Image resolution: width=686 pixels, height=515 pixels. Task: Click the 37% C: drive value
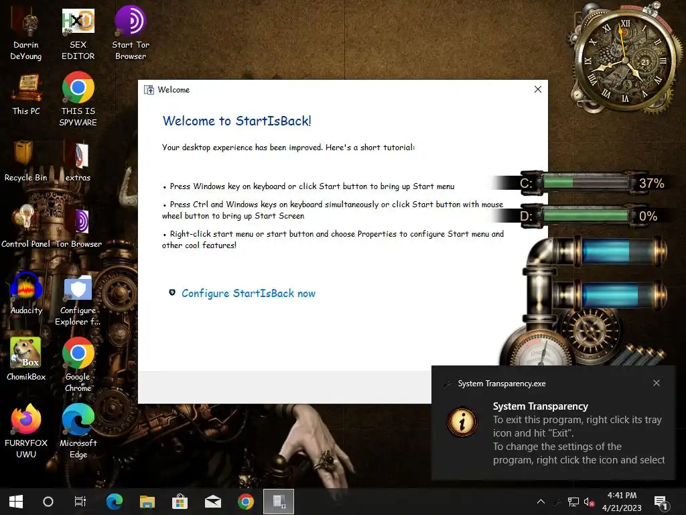coord(651,183)
